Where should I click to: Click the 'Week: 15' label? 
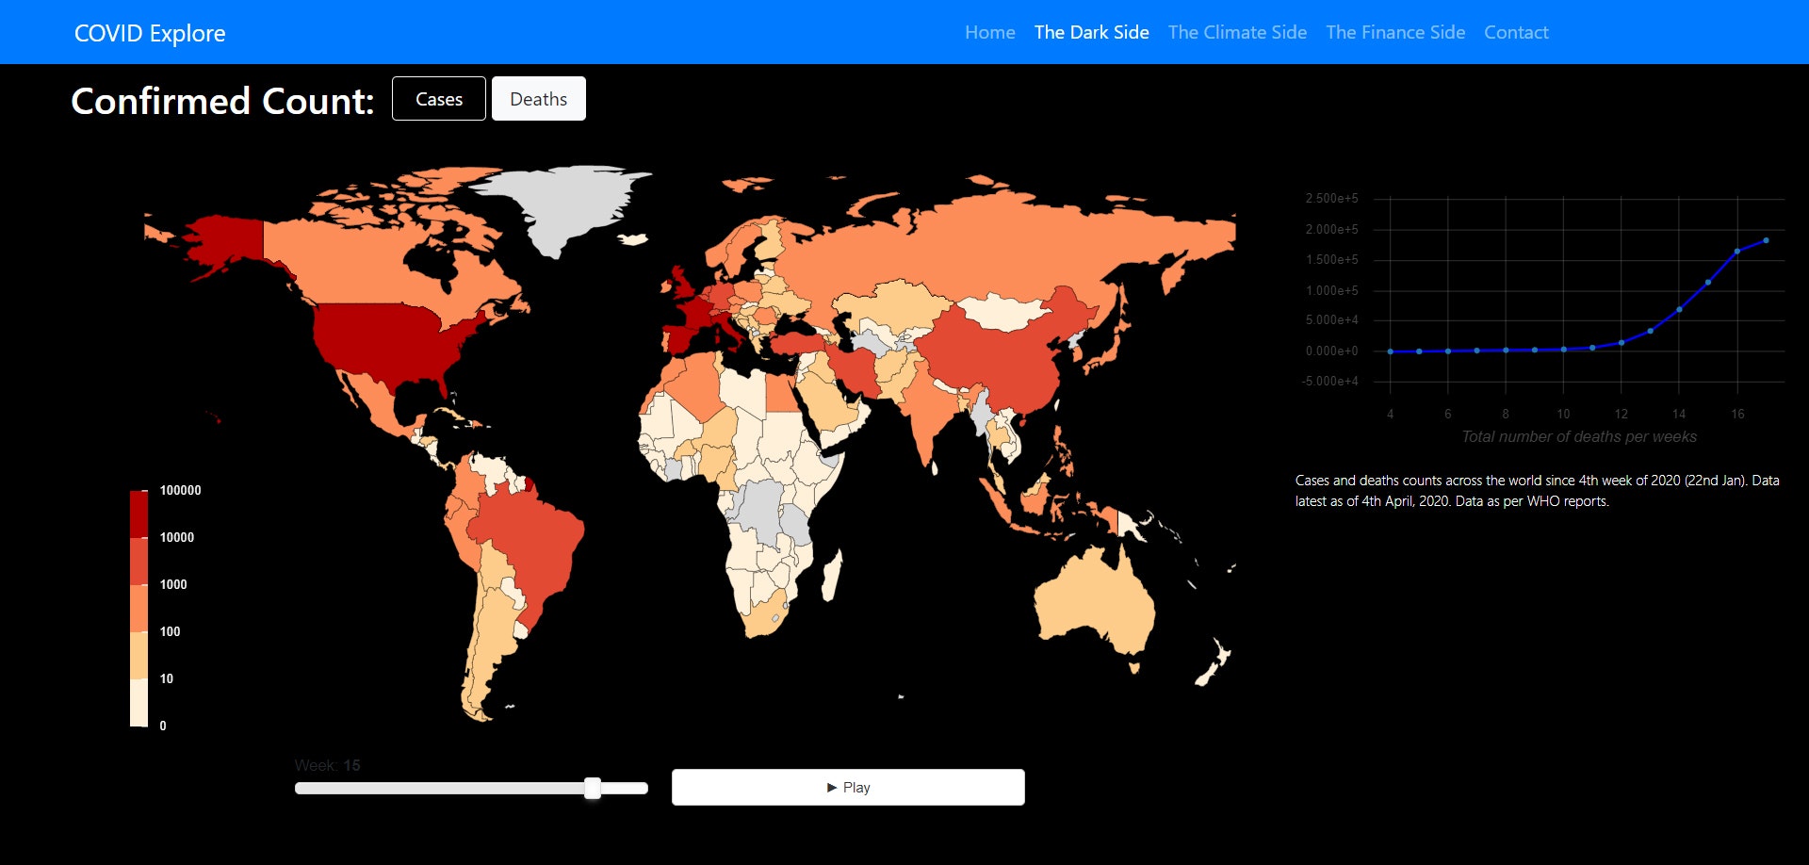[327, 765]
